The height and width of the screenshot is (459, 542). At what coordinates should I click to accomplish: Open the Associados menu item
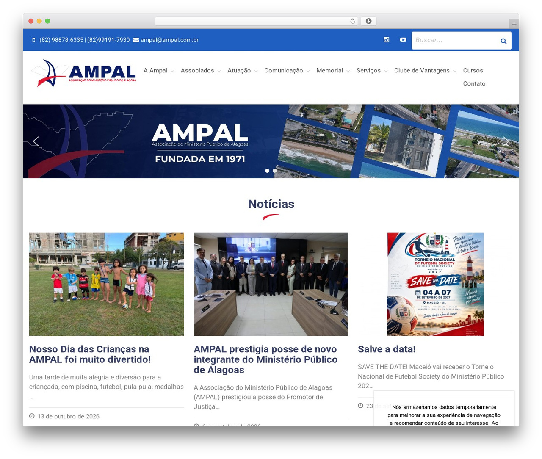coord(197,71)
